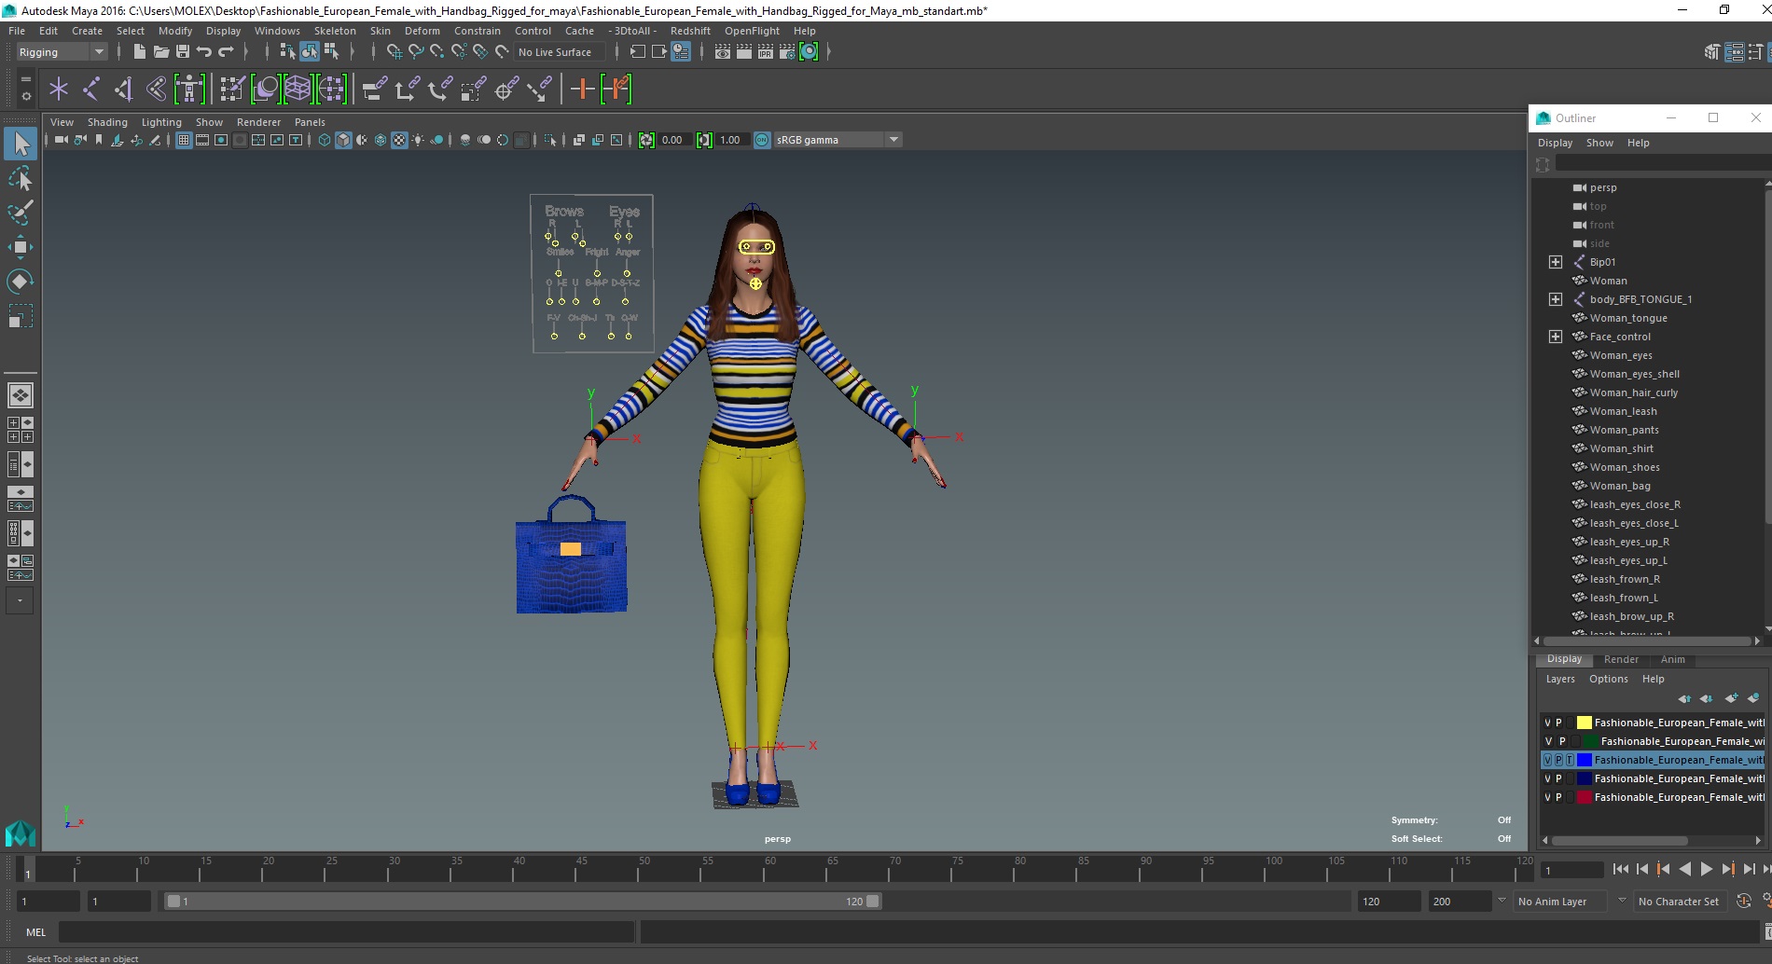1772x964 pixels.
Task: Open layer editor Options menu
Action: point(1608,679)
